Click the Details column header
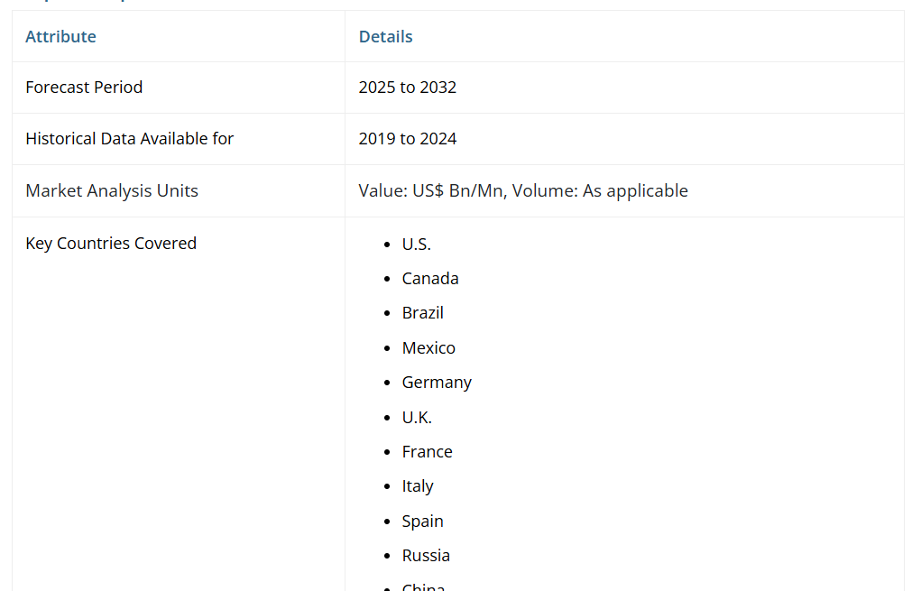The image size is (912, 591). pyautogui.click(x=385, y=37)
